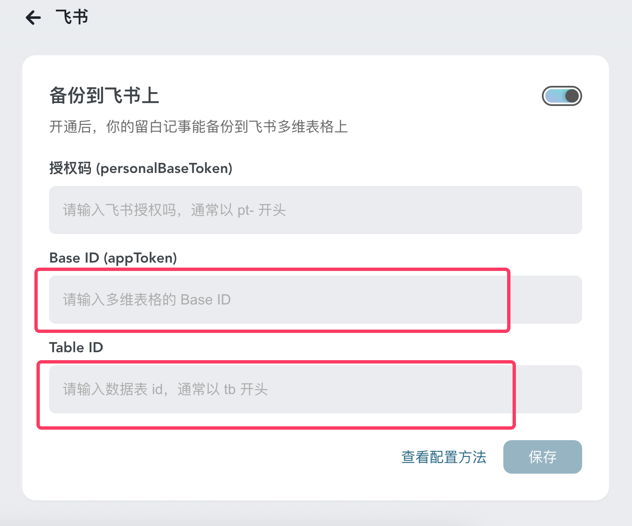This screenshot has height=526, width=632.
Task: Click the Table ID label
Action: (76, 348)
